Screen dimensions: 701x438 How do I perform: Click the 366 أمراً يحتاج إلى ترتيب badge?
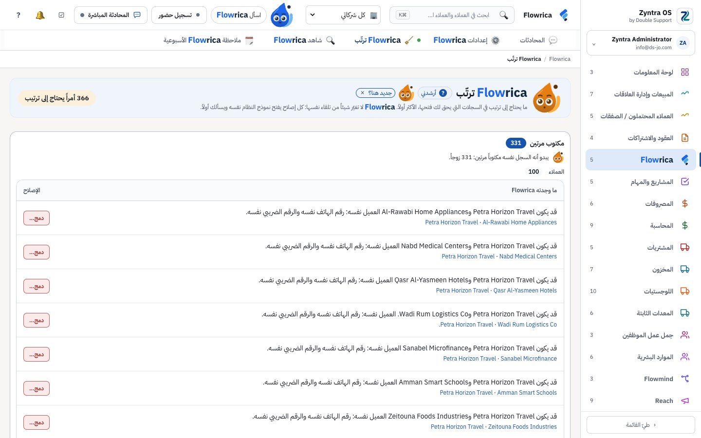[x=57, y=98]
